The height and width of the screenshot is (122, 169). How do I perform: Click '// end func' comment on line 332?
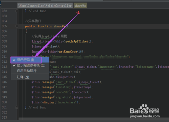tap(37, 11)
